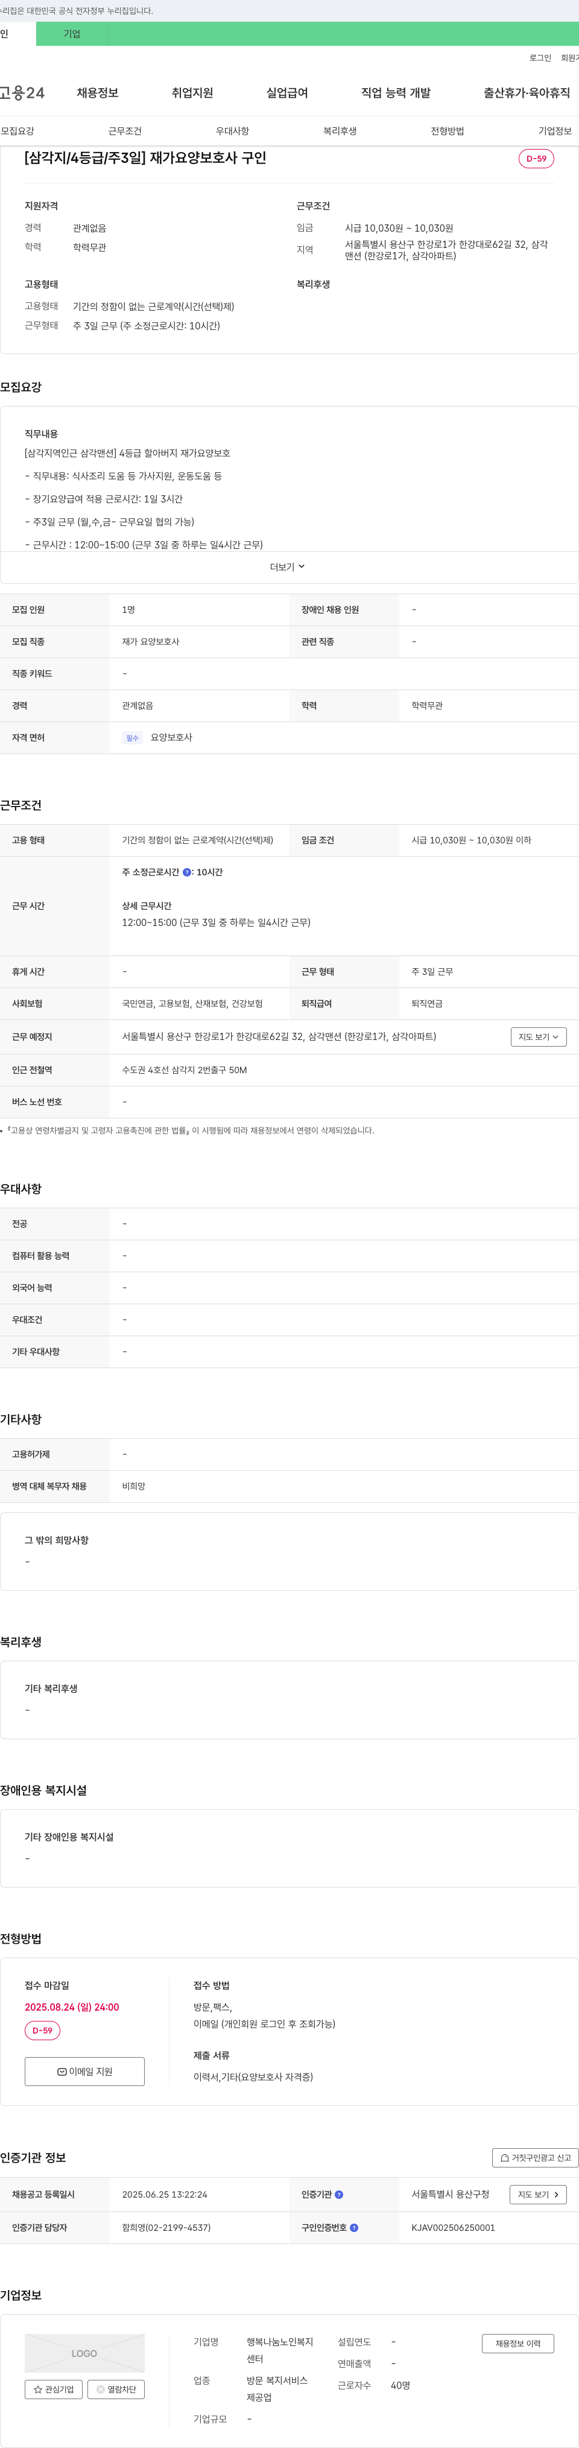Image resolution: width=579 pixels, height=2448 pixels.
Task: Click the 열람차단 button
Action: [x=116, y=2389]
